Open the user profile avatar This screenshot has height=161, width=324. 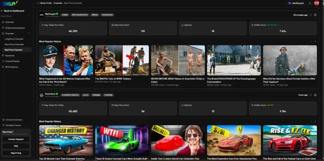tap(316, 3)
